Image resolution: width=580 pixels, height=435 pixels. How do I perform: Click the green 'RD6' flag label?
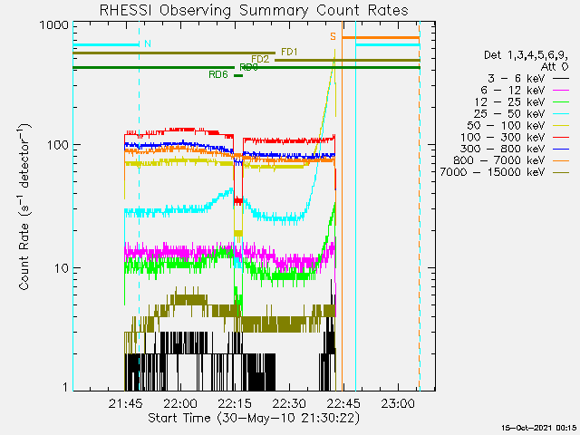218,74
